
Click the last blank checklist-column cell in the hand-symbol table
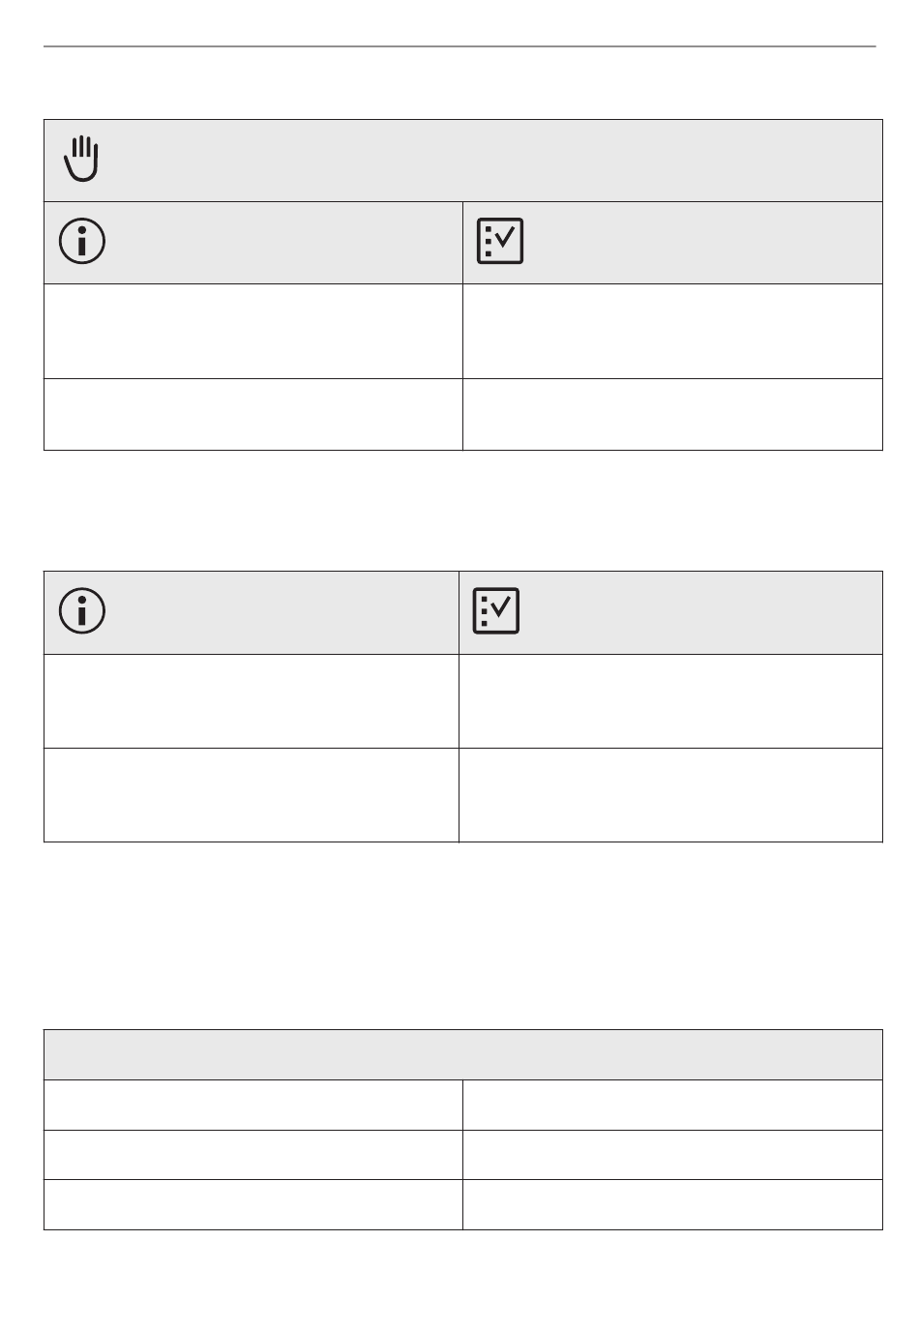point(673,414)
